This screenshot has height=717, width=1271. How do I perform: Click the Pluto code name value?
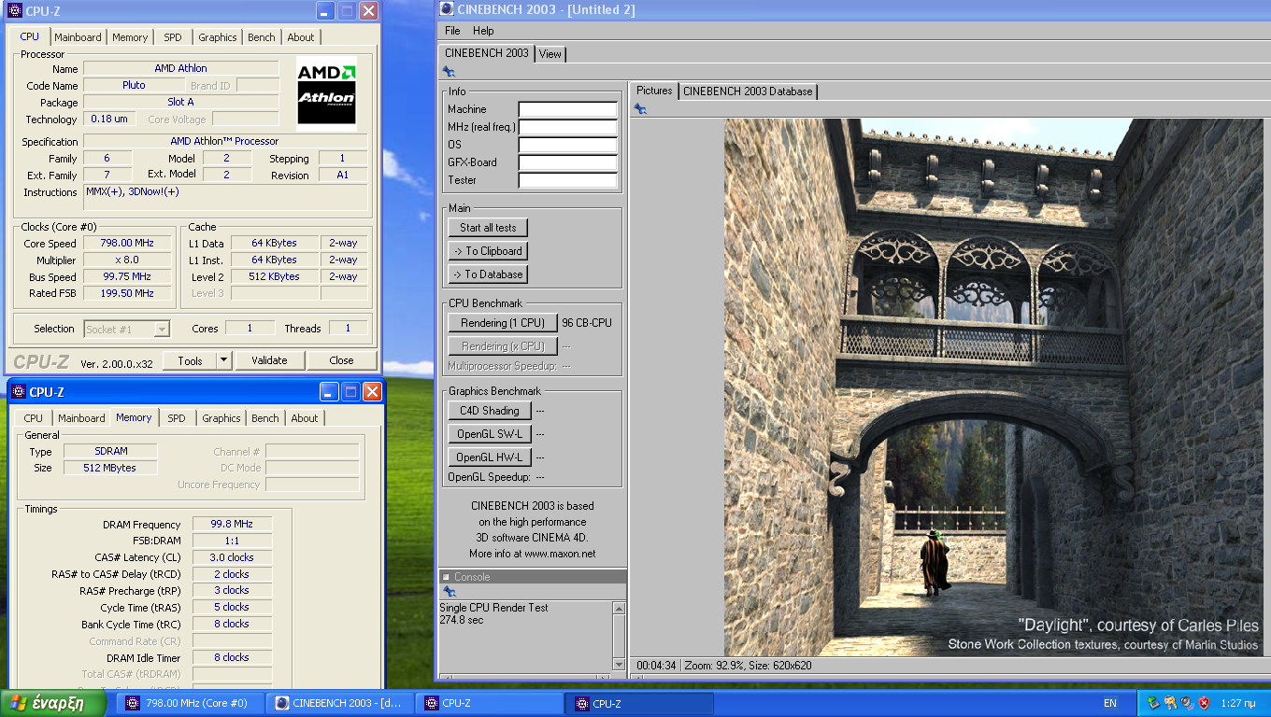click(x=134, y=85)
